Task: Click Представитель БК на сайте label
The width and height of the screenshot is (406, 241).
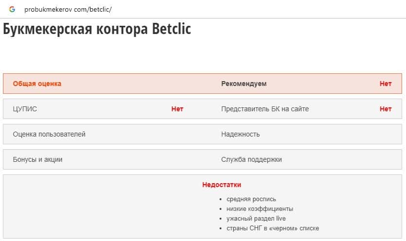Action: (265, 109)
